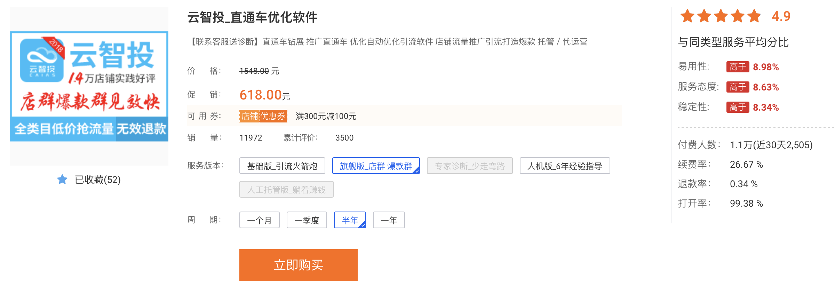Click the red 高于 badge beside 易用性
The image size is (835, 286).
(738, 67)
